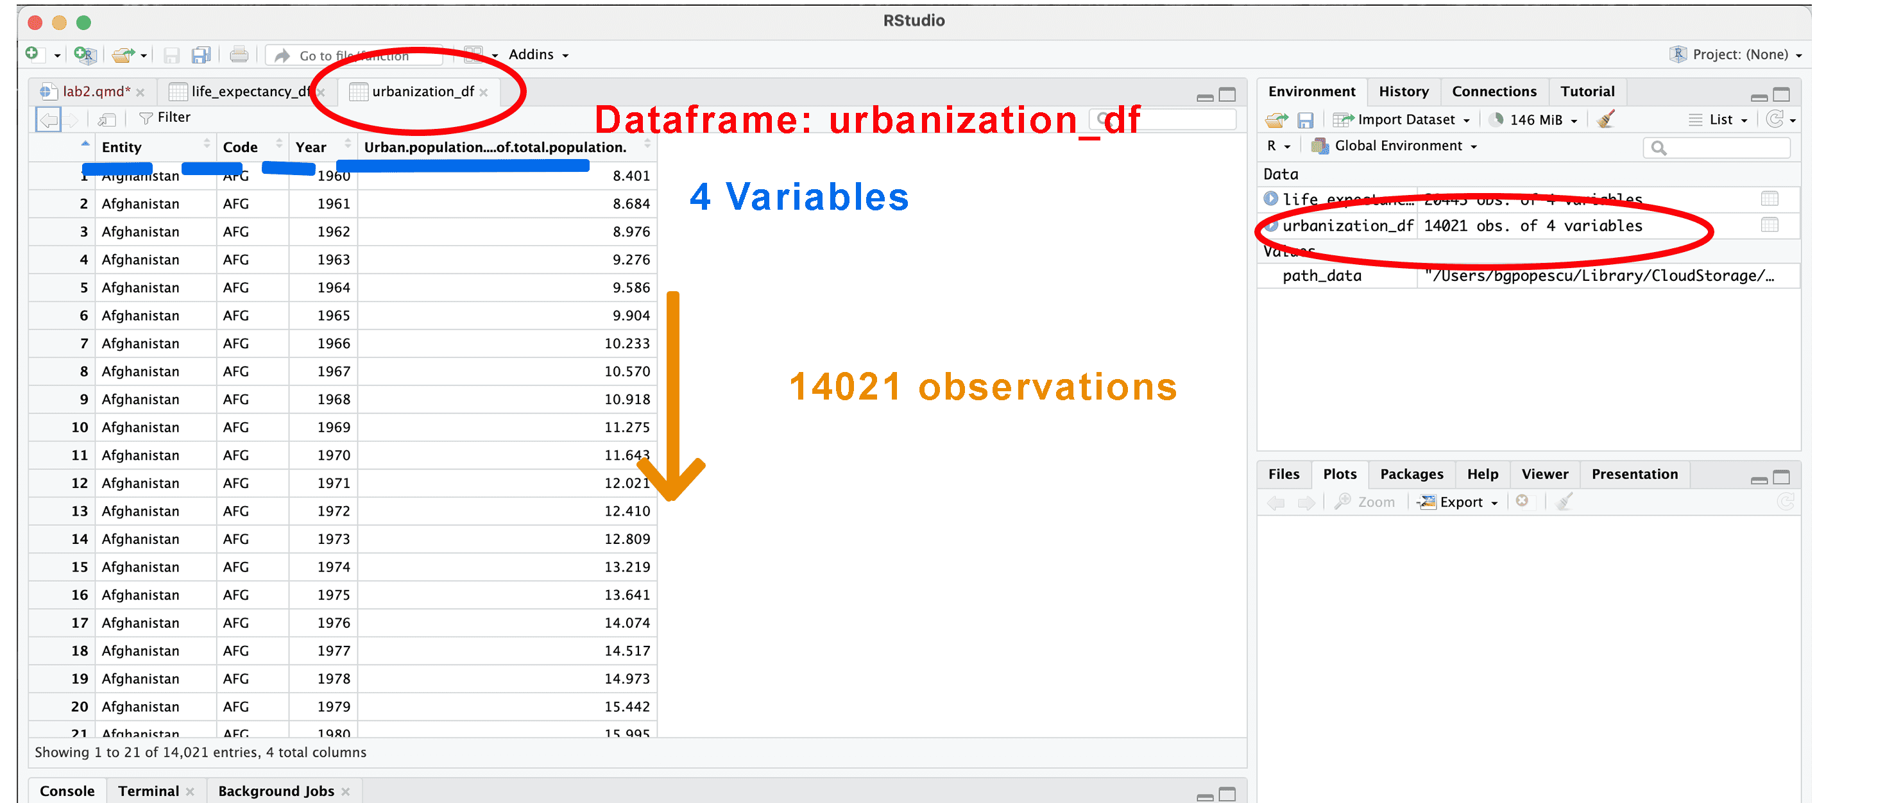1894x803 pixels.
Task: Open the List view dropdown
Action: pos(1721,119)
